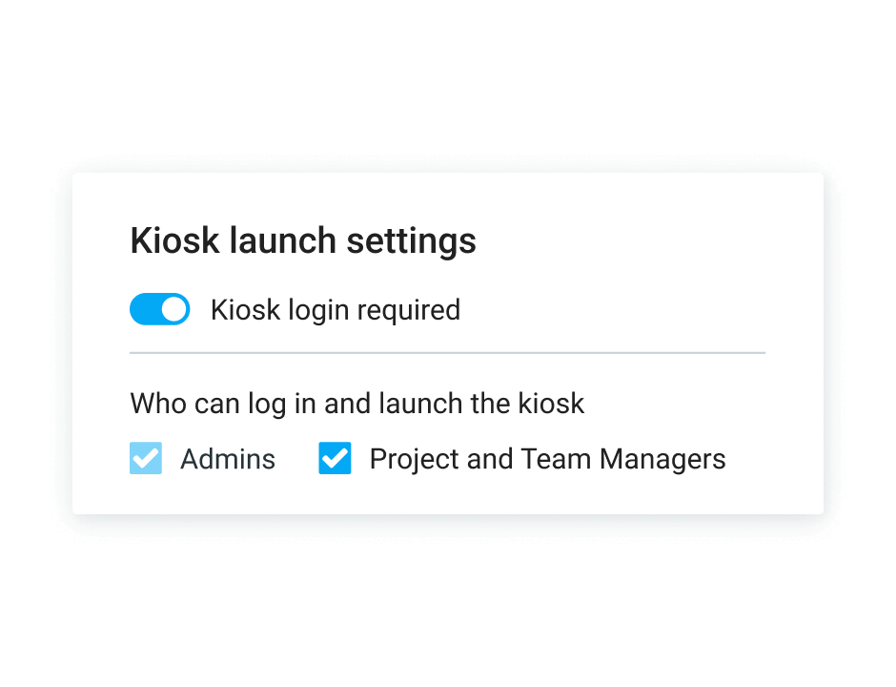Click the "Admins" label text

[228, 459]
